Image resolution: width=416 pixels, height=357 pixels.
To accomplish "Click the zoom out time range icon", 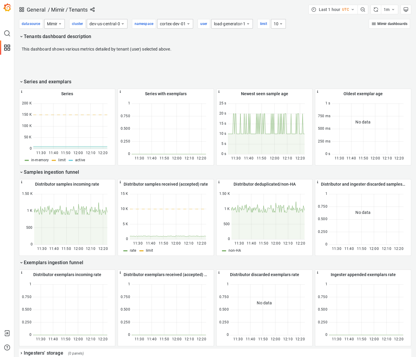I will pyautogui.click(x=363, y=9).
